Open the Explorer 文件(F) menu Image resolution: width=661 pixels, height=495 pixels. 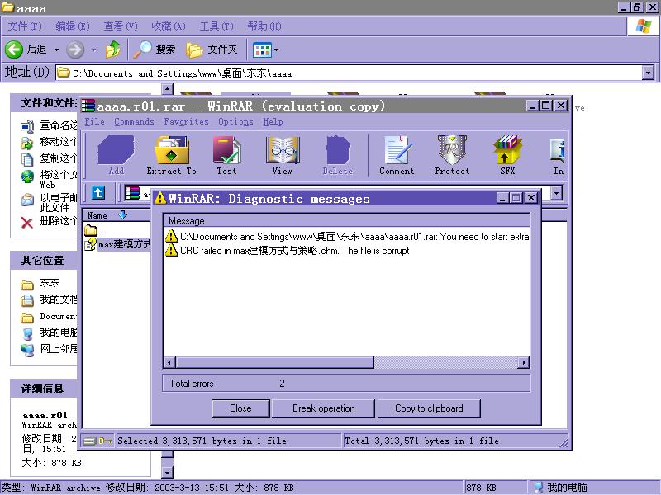(25, 26)
